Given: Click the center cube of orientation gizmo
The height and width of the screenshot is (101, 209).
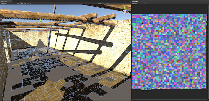Looking at the screenshot, I should click(125, 12).
